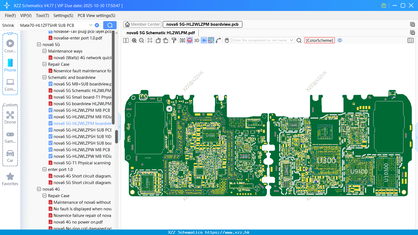Viewport: 418px width, 235px height.
Task: Select the curve wire connection tool
Action: (218, 40)
